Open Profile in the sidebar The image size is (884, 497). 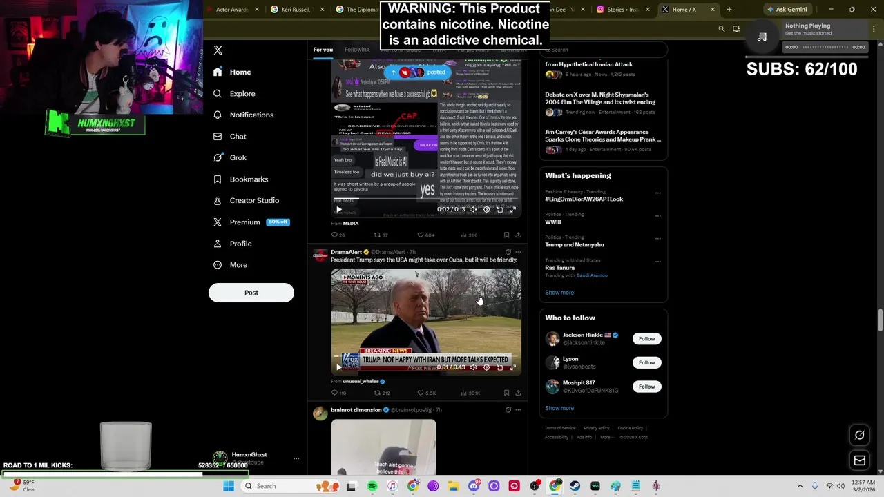(232, 243)
